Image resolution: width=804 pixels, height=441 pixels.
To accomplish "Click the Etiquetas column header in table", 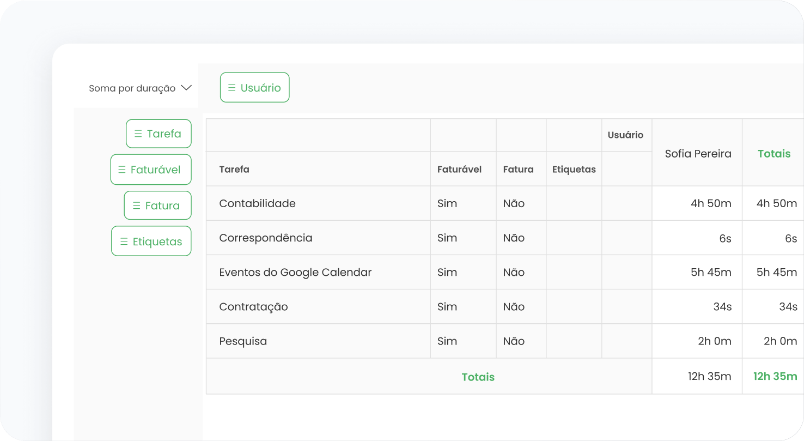I will 574,170.
